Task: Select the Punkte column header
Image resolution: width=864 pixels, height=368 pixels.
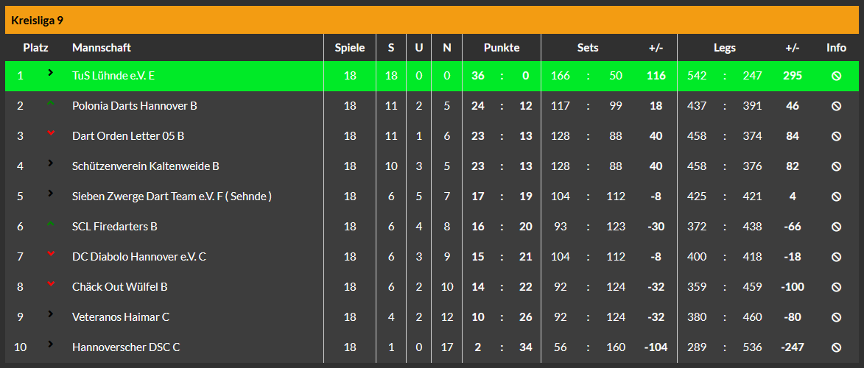Action: click(502, 48)
